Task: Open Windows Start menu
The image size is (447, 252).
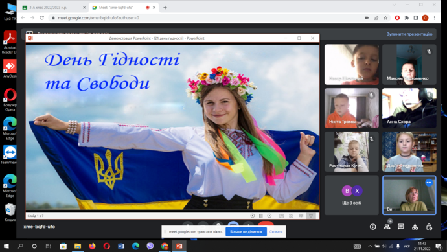Action: (6, 246)
